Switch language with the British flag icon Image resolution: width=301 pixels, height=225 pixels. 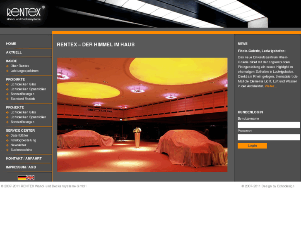(x=30, y=178)
